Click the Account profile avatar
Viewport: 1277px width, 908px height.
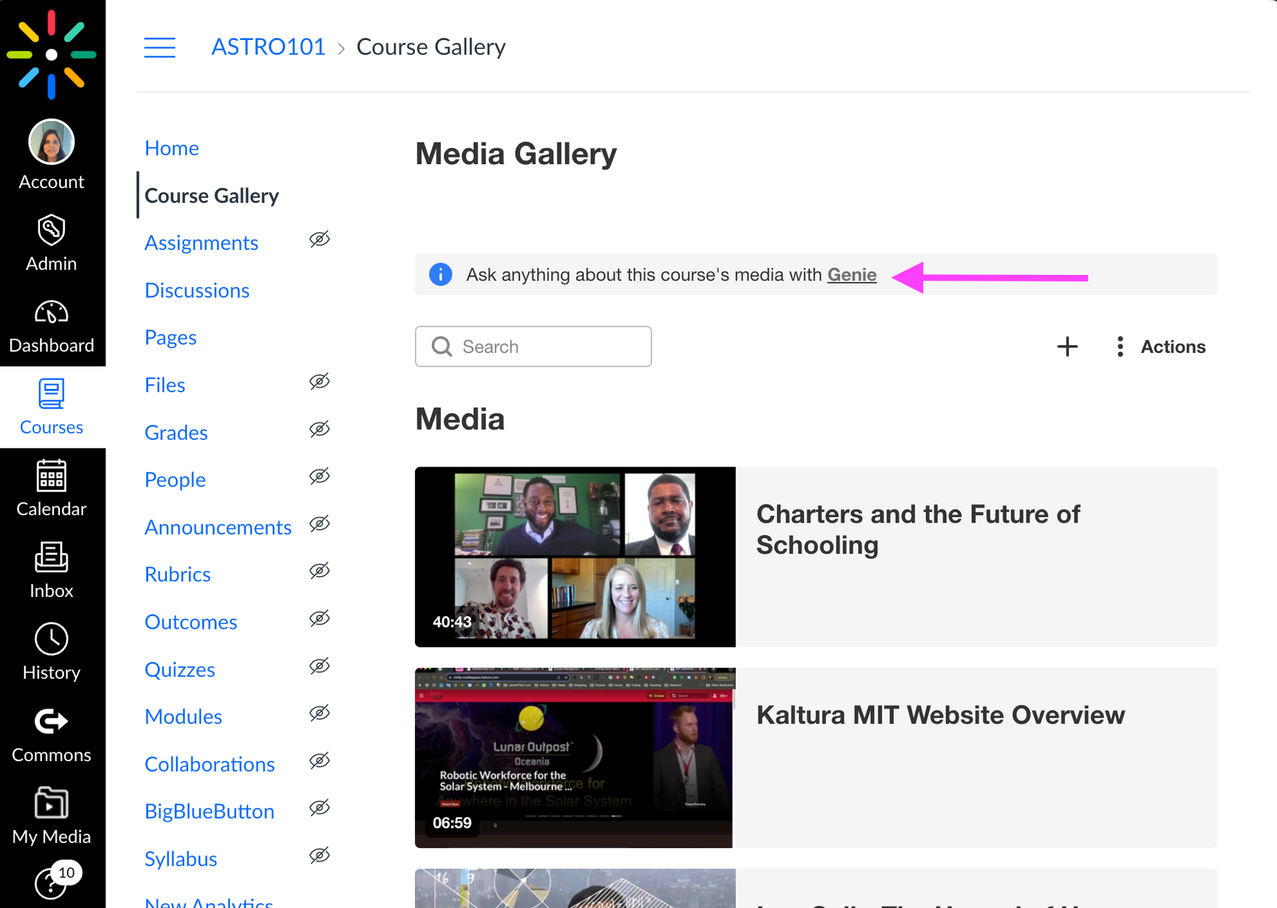click(51, 142)
